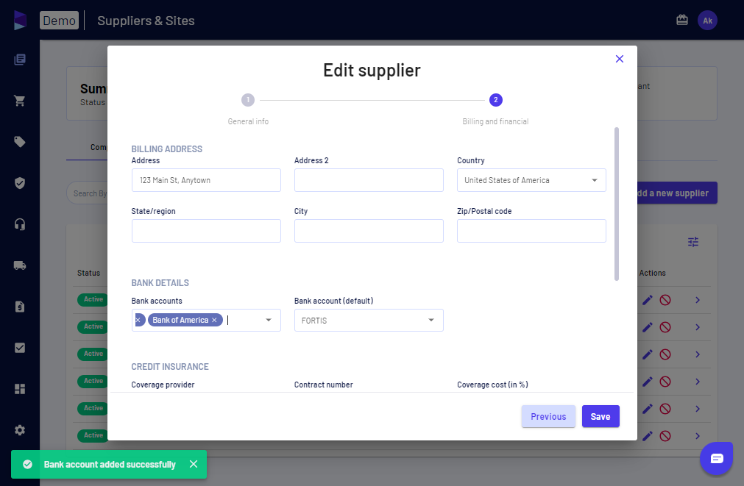Click deactivate icon in fifth supplier row
The image size is (744, 486).
click(x=665, y=409)
